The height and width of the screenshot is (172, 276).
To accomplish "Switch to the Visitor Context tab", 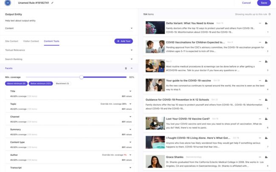I will click(31, 41).
